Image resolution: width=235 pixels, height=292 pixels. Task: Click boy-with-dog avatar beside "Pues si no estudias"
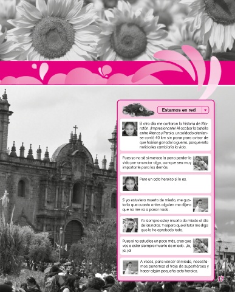pyautogui.click(x=200, y=246)
